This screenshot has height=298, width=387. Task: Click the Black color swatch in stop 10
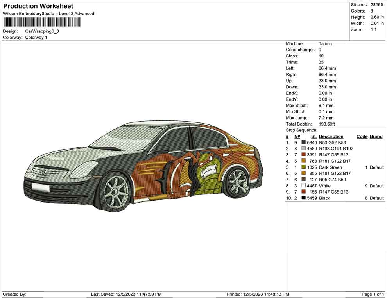pyautogui.click(x=303, y=198)
